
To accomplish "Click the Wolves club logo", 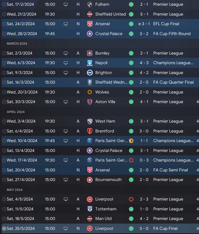I will point(90,92).
